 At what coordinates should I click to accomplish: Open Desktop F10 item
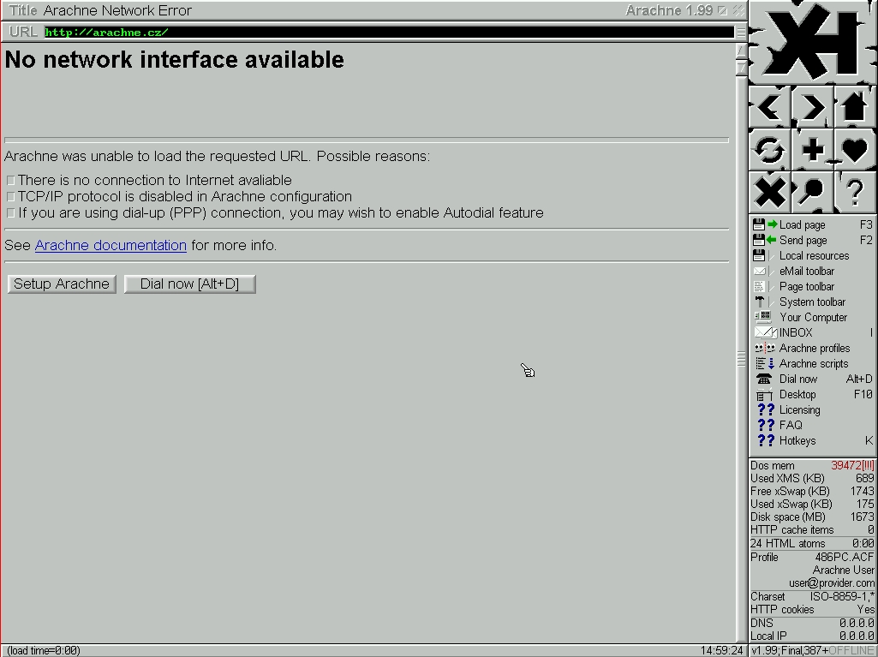tap(813, 394)
